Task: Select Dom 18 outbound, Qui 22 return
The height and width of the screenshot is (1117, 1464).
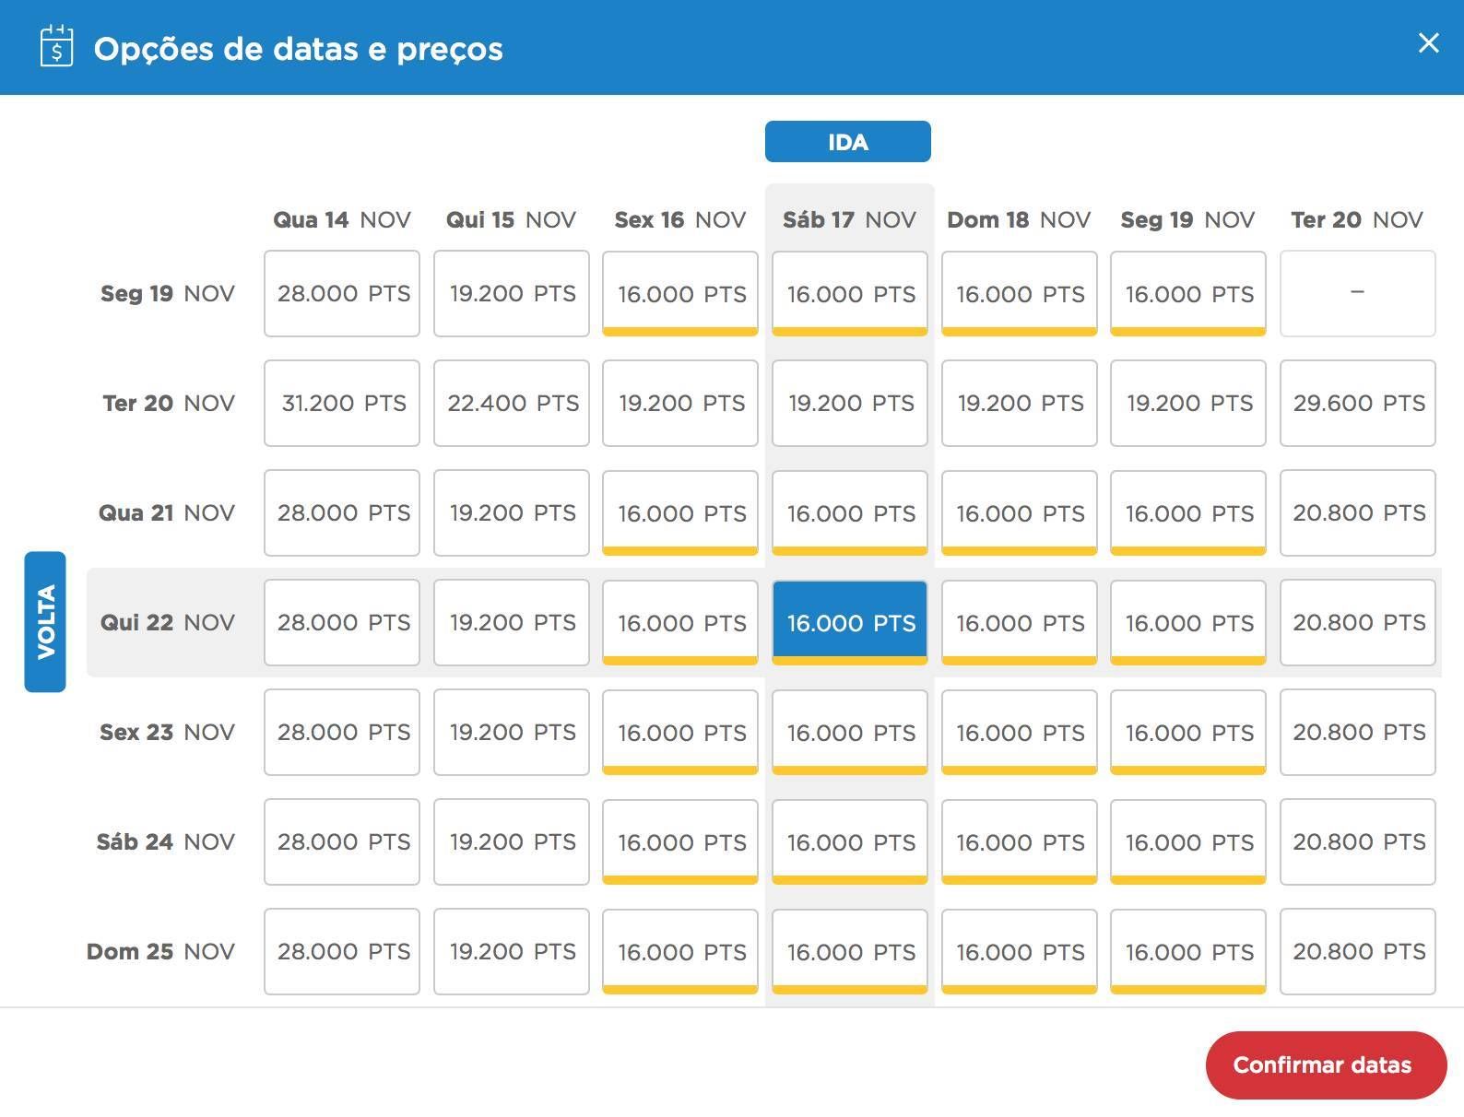Action: pos(1020,622)
